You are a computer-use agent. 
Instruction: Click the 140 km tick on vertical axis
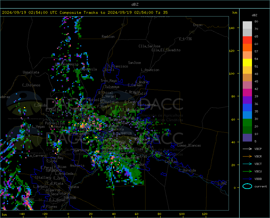click(232, 28)
